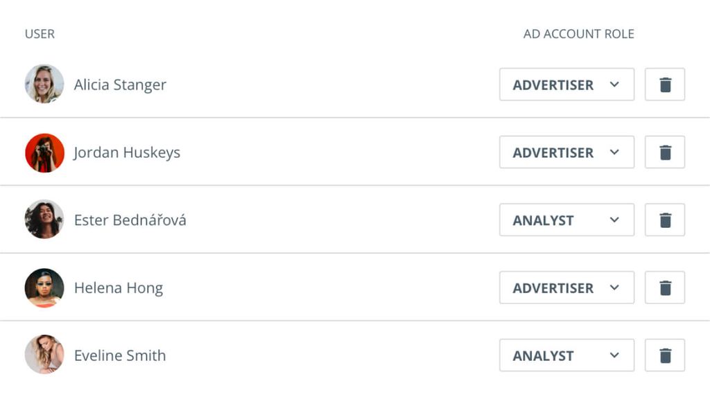This screenshot has width=710, height=399.
Task: Change Ester Bednářová's Analyst role dropdown
Action: point(566,220)
